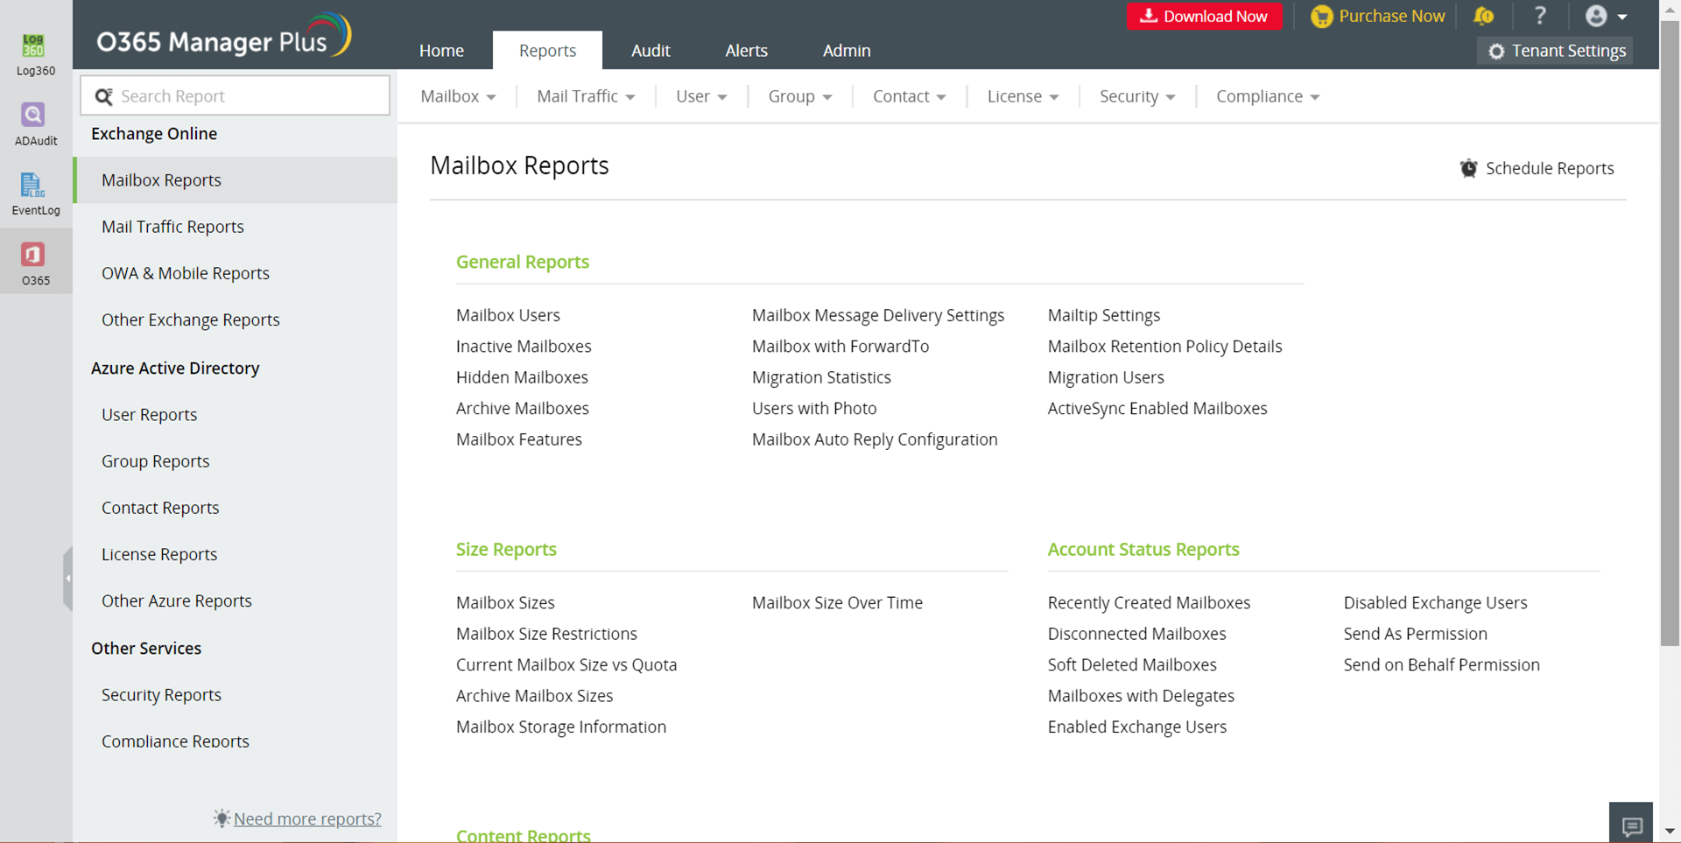Click the Search Report input field
This screenshot has height=843, width=1681.
tap(235, 95)
